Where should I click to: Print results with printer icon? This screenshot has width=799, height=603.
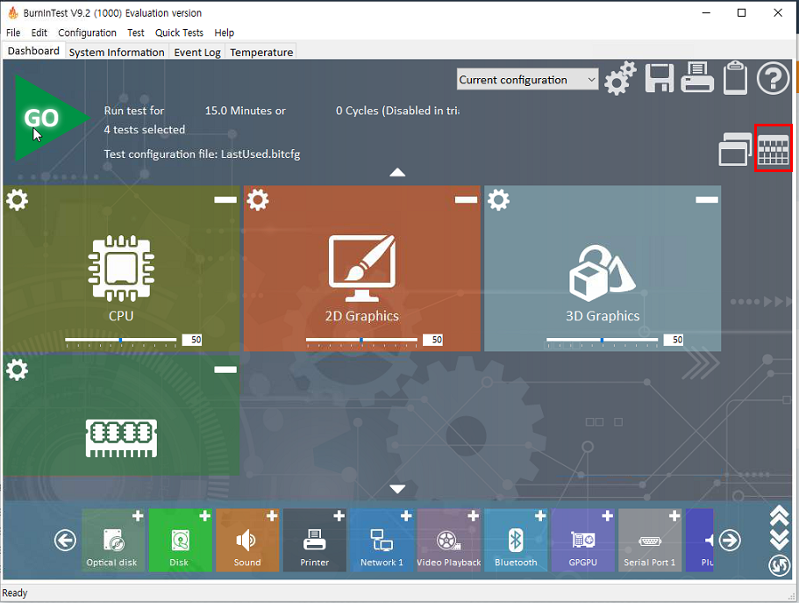point(697,77)
